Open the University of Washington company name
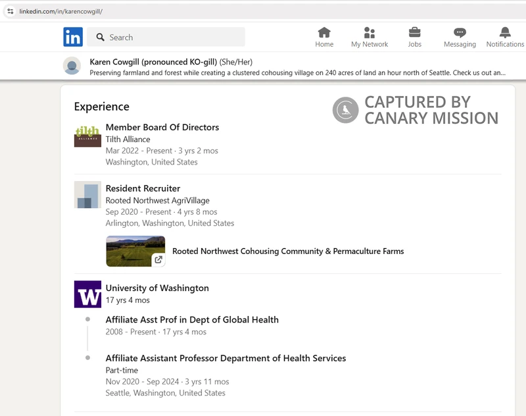This screenshot has width=526, height=416. 157,288
